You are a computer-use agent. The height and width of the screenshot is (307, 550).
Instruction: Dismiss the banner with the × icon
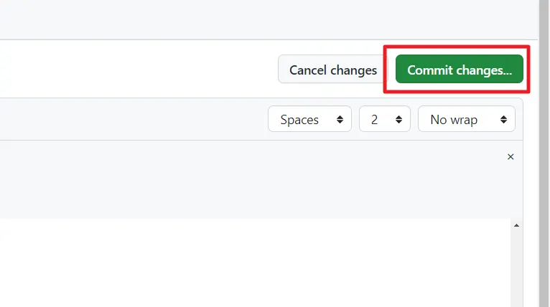tap(511, 156)
